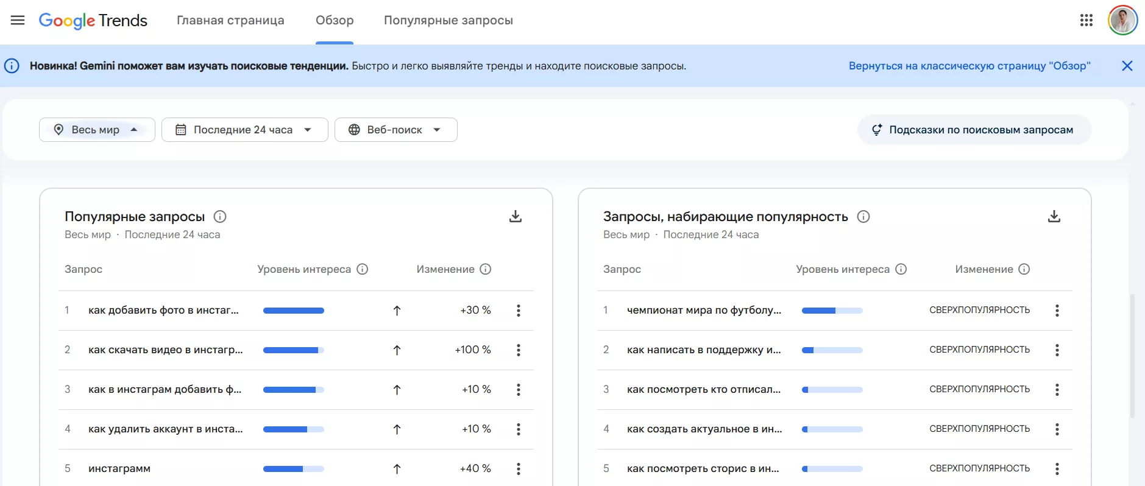Image resolution: width=1145 pixels, height=486 pixels.
Task: Download the Популярные запросы table
Action: (516, 216)
